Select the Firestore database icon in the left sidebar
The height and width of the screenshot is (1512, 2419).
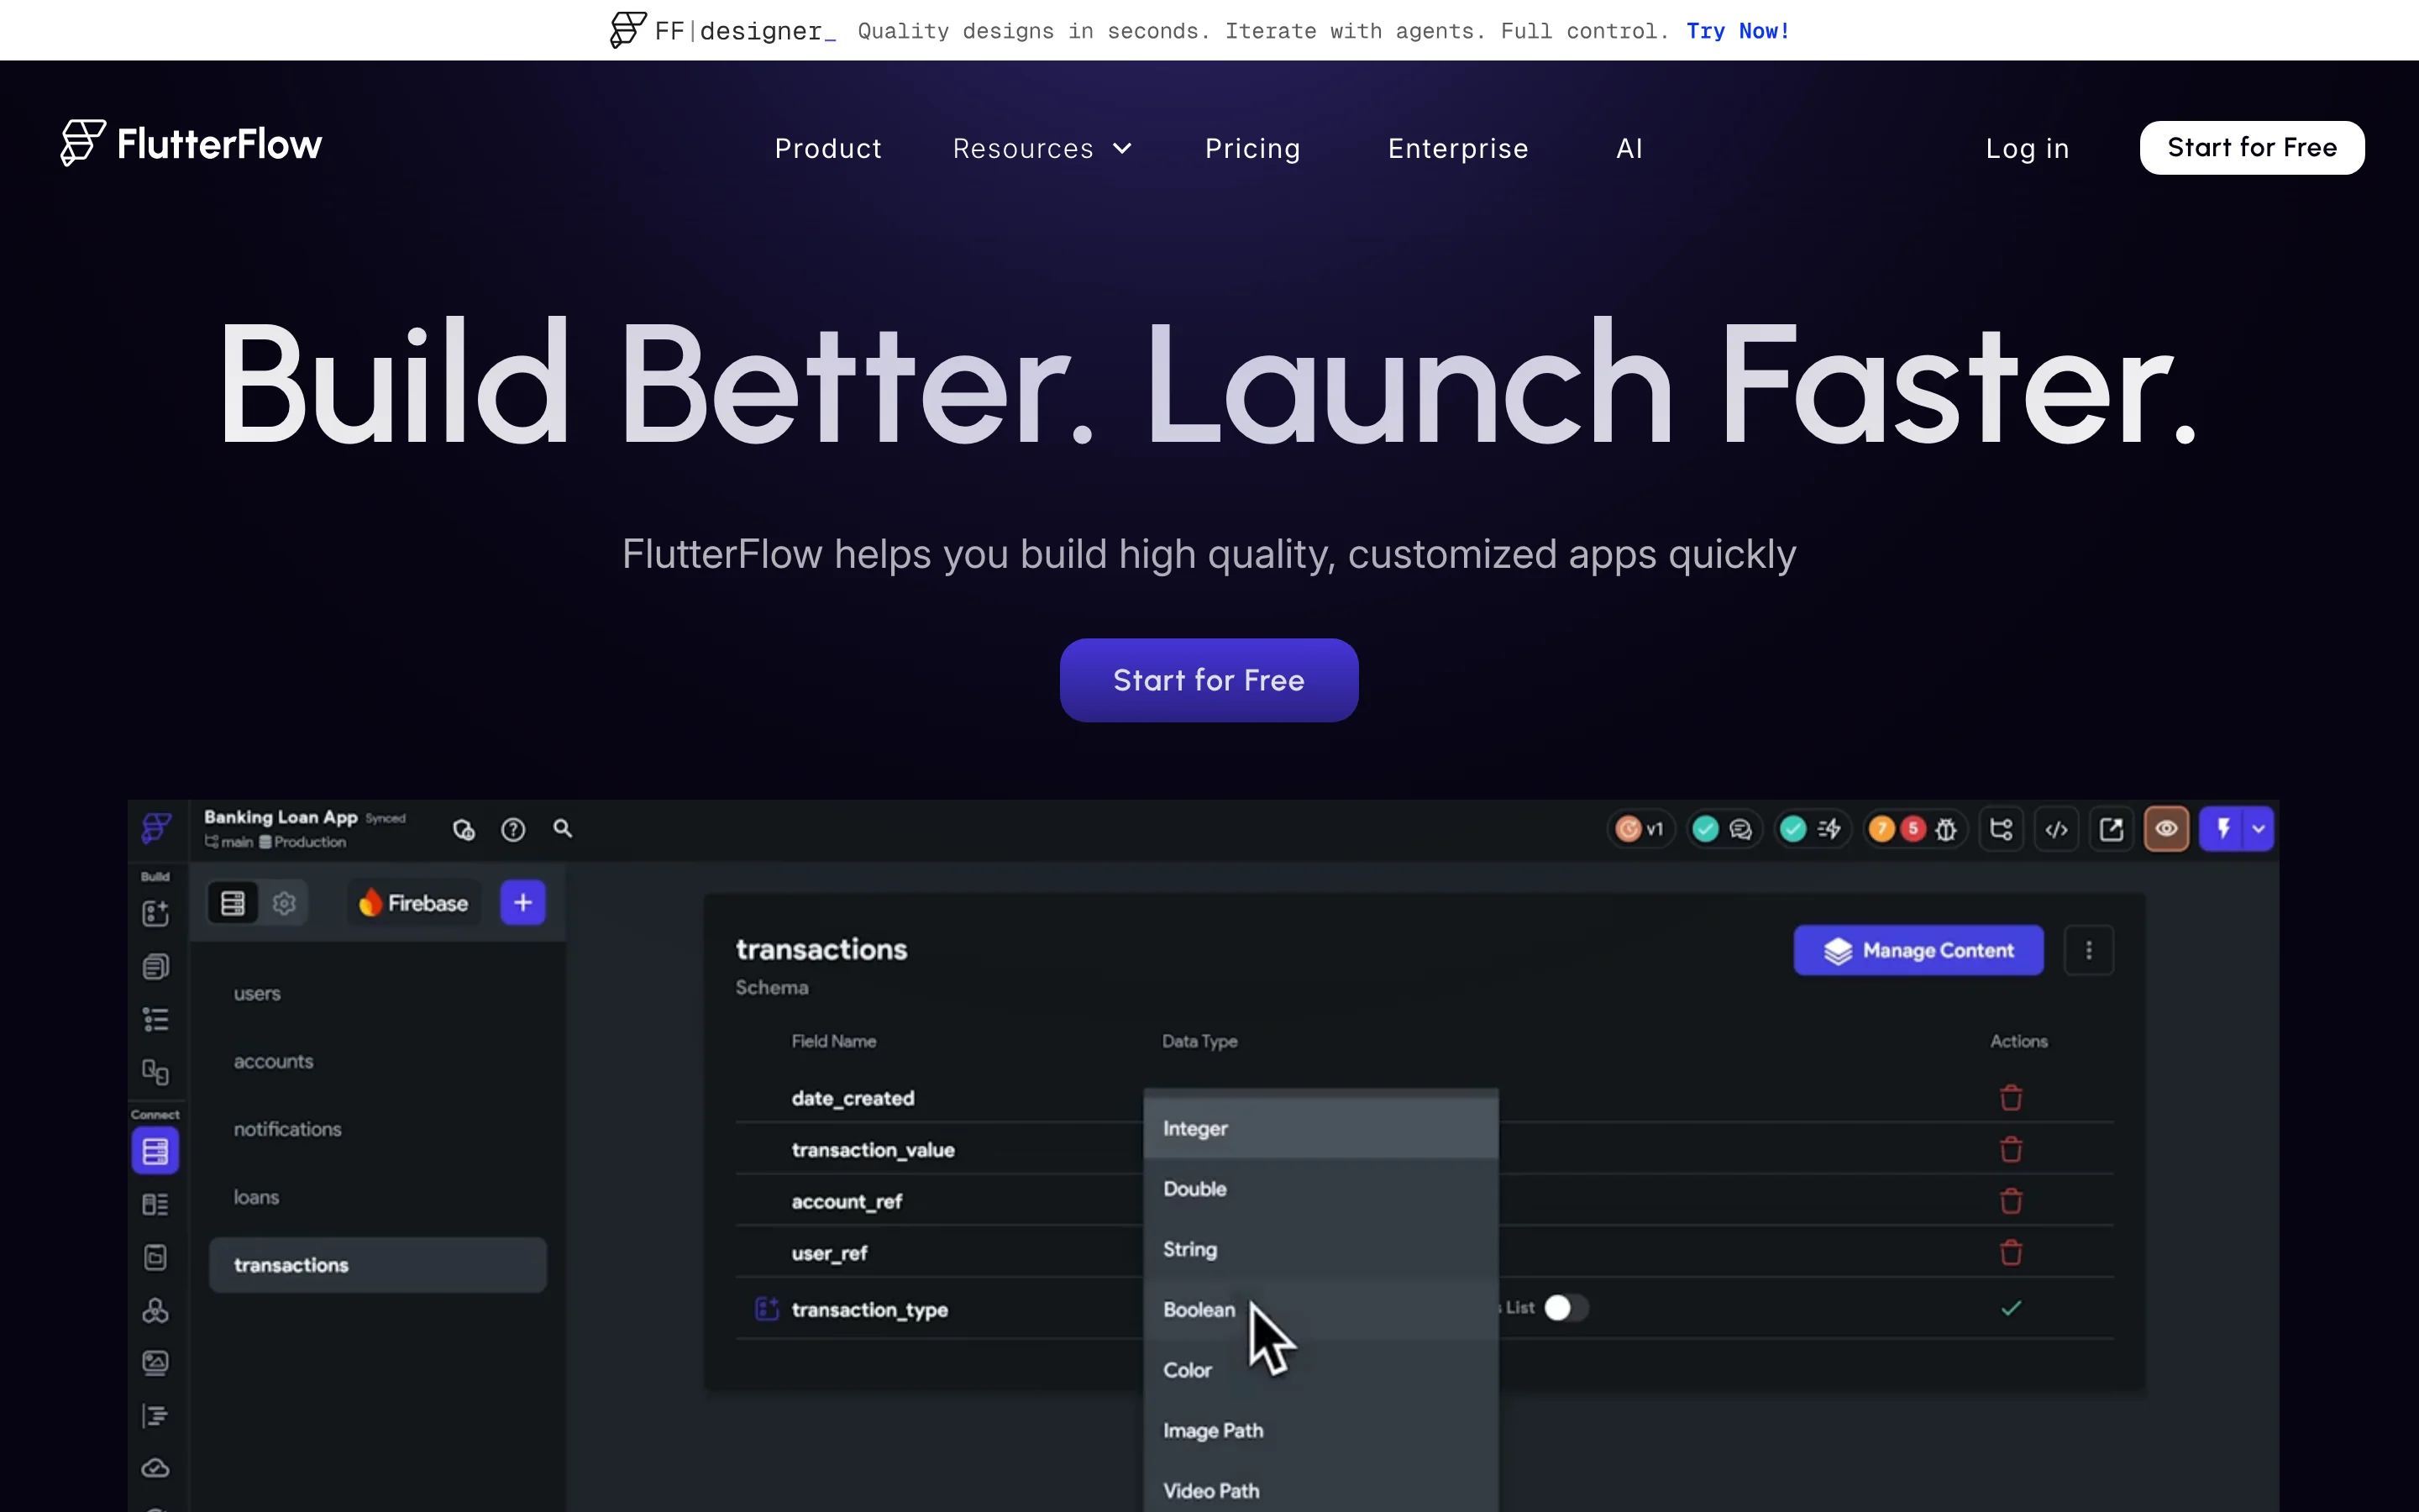point(156,1150)
